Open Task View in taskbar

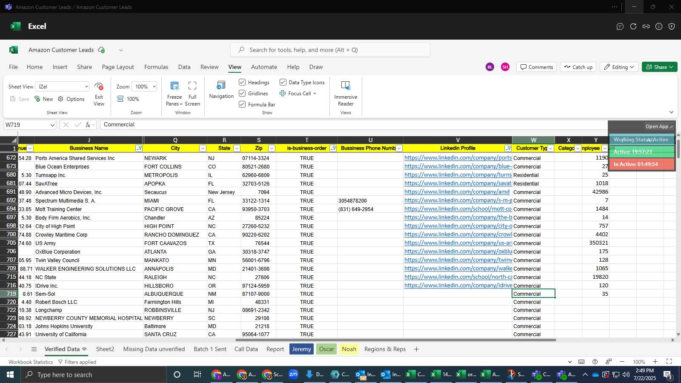(x=197, y=374)
